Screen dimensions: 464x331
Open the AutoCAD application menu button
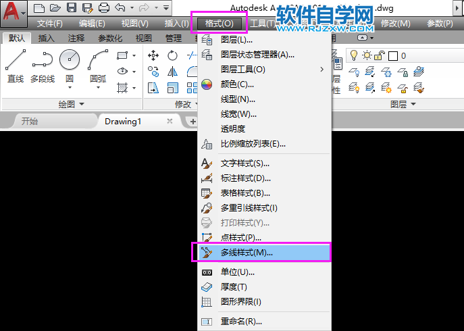point(14,13)
